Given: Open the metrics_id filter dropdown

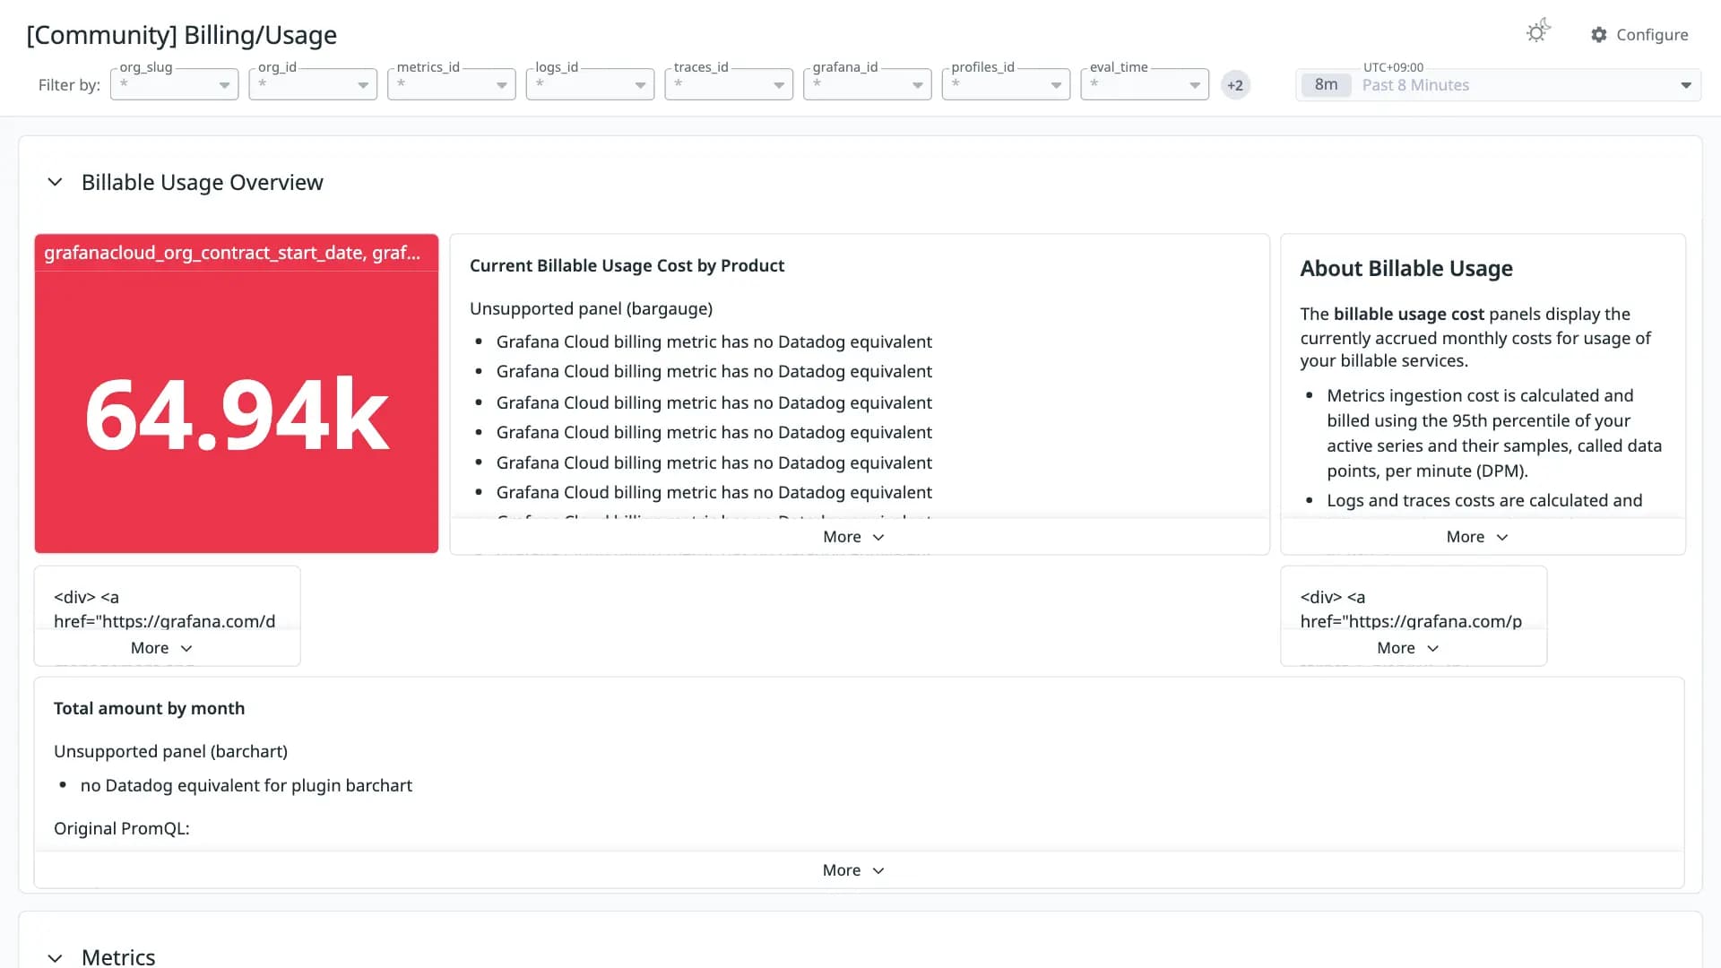Looking at the screenshot, I should click(452, 84).
